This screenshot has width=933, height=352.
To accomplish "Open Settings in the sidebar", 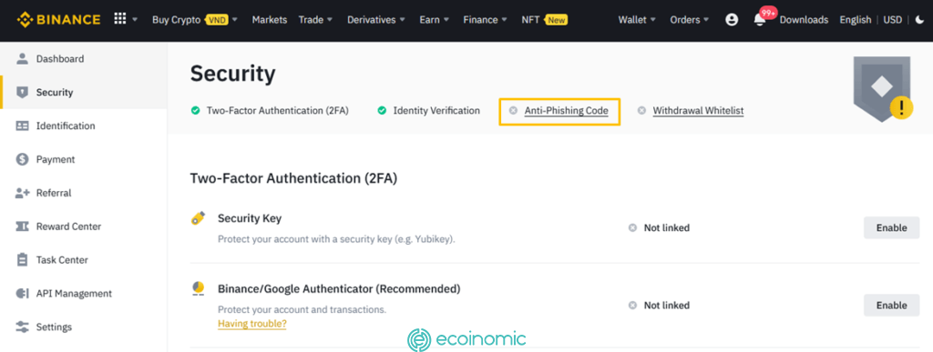I will coord(83,327).
